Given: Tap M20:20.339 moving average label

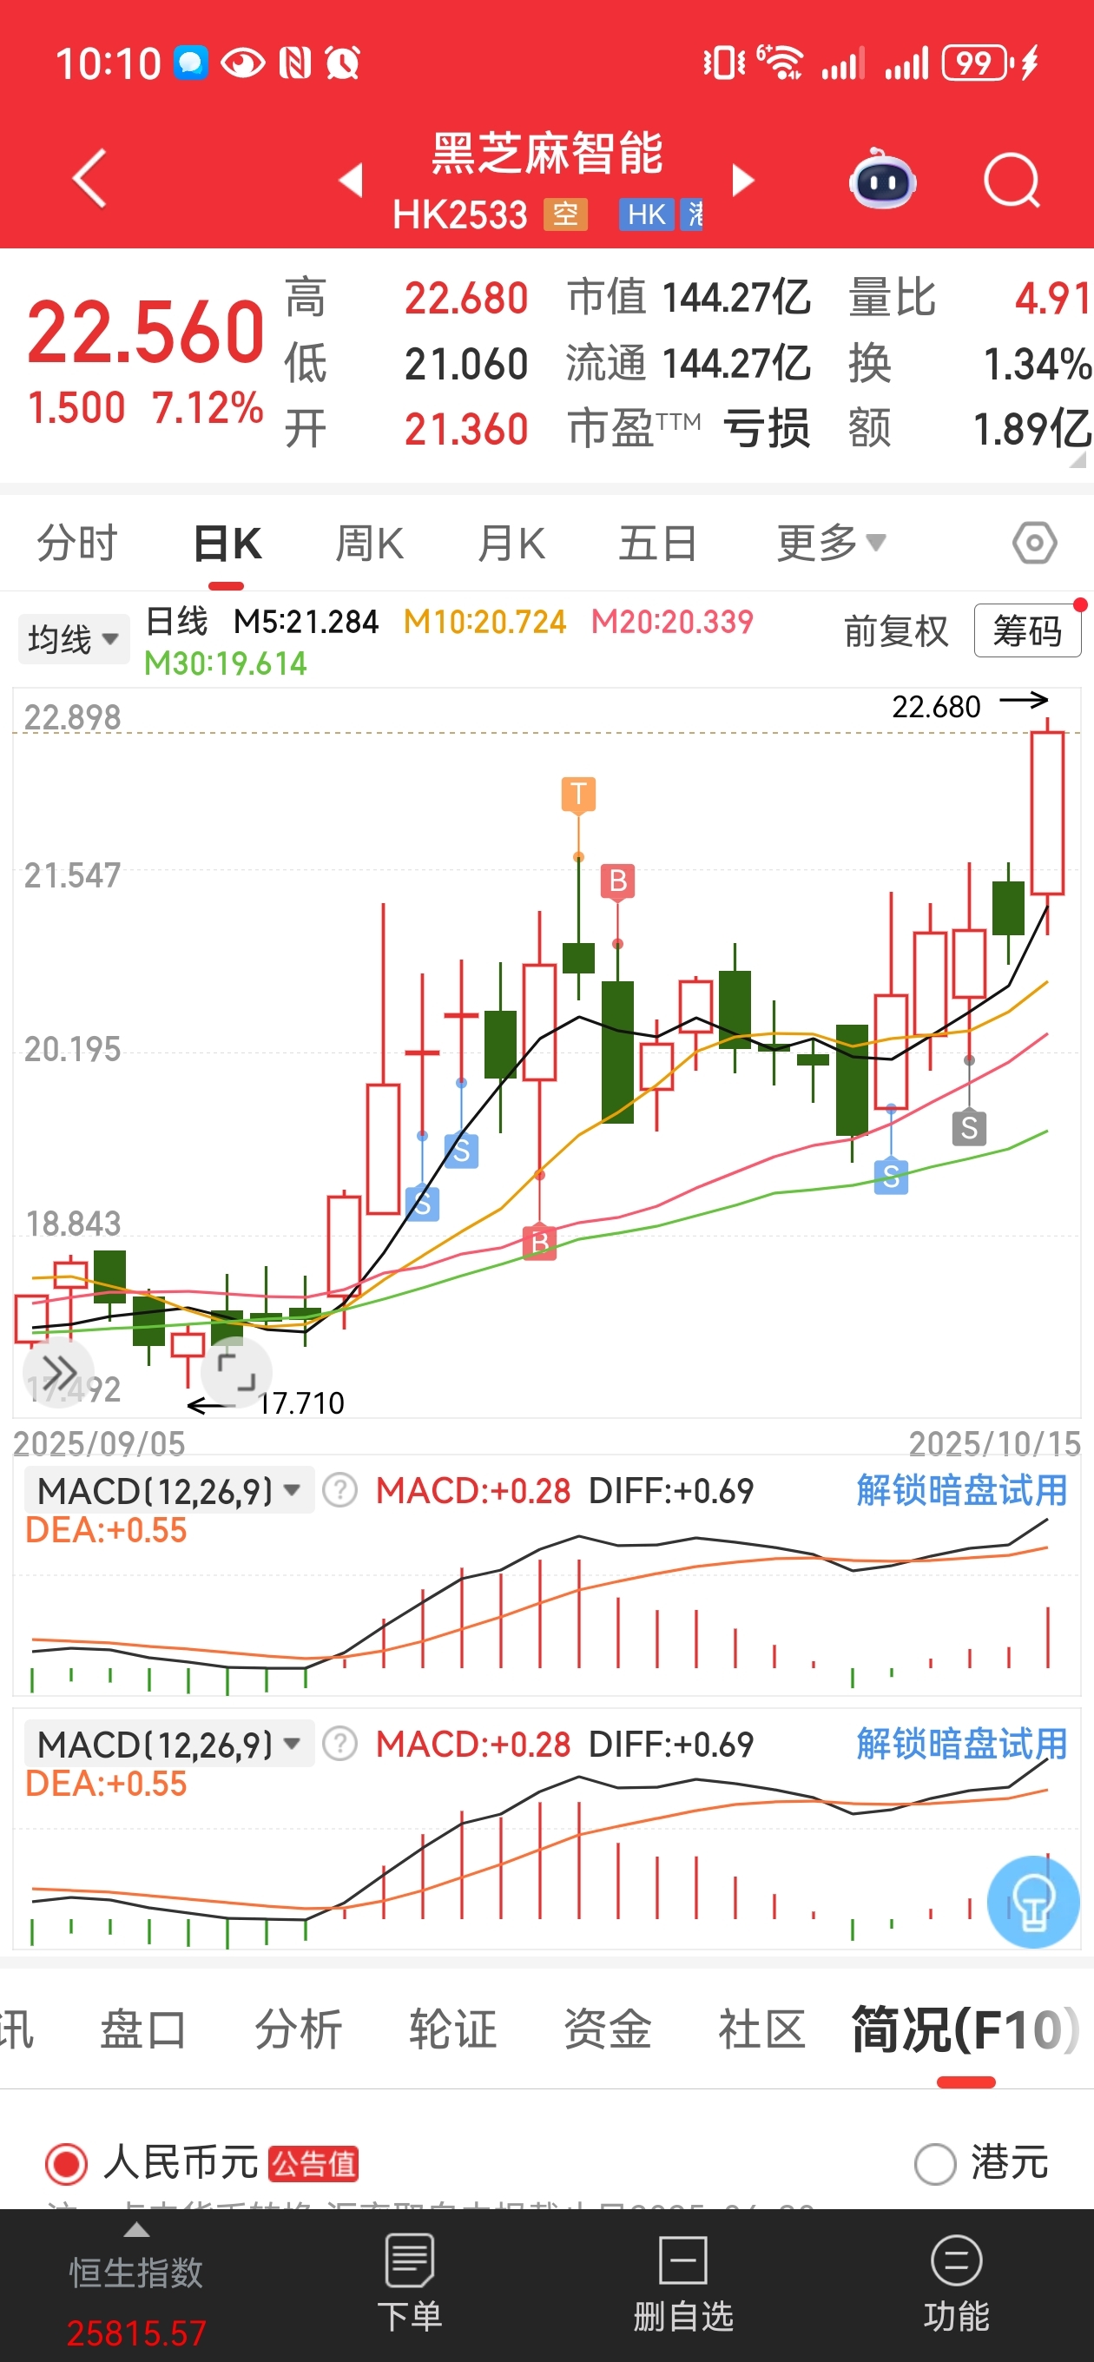Looking at the screenshot, I should pyautogui.click(x=672, y=622).
